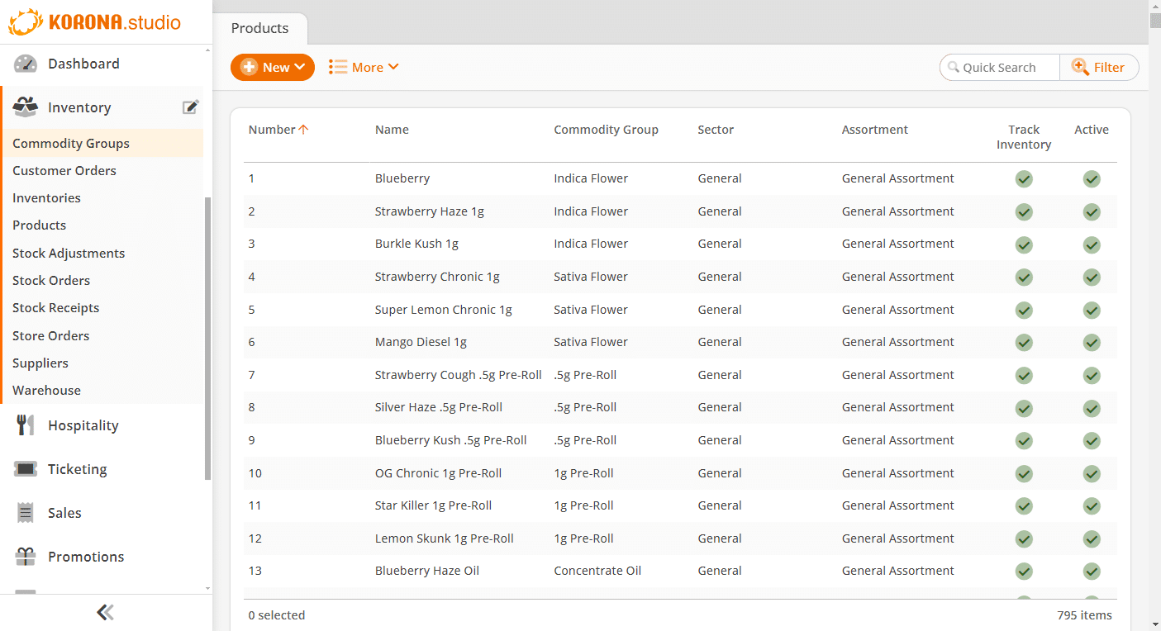Open the Ticketing ticket icon
This screenshot has width=1161, height=631.
(26, 469)
